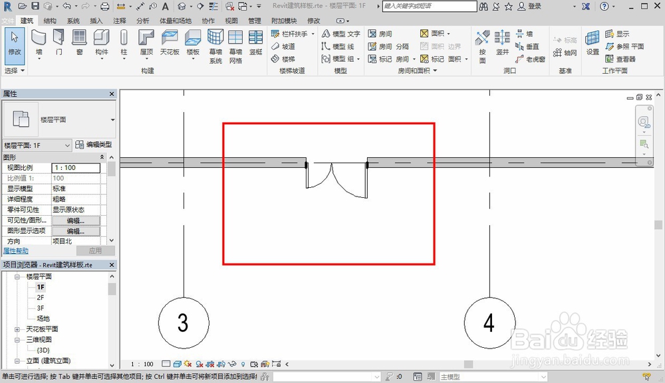Choose the Dormer (老虎窗) opening tool

coord(530,59)
